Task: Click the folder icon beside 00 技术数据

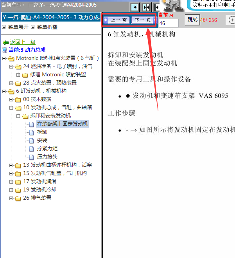Action: coord(18,100)
